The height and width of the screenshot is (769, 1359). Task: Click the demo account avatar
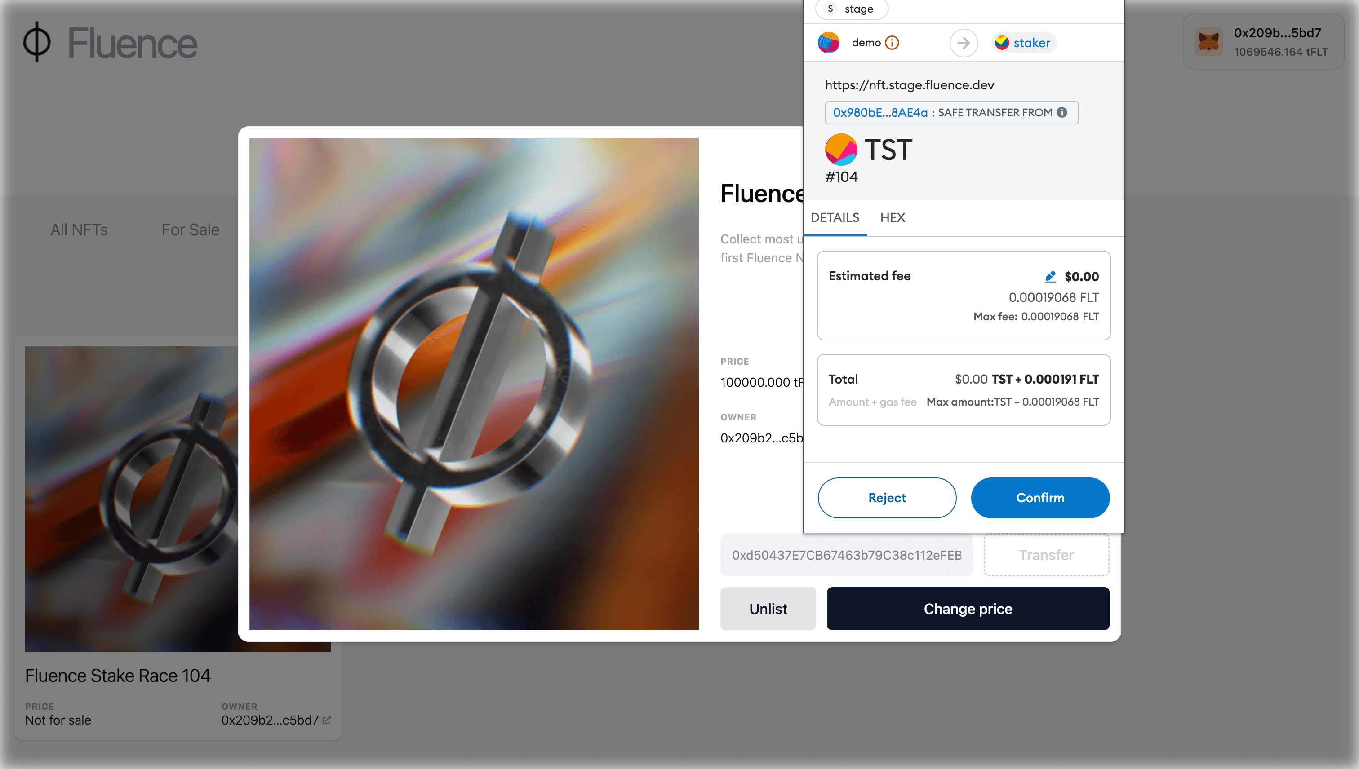(829, 42)
